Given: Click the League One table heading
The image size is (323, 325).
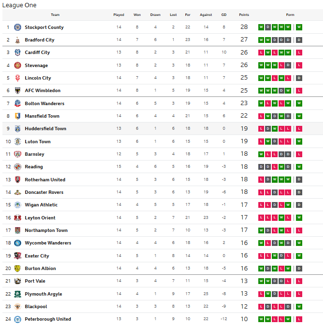Looking at the screenshot, I should tap(19, 5).
